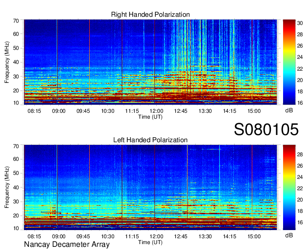Click the Time (UT) label under the Left Handed plot

pos(150,242)
